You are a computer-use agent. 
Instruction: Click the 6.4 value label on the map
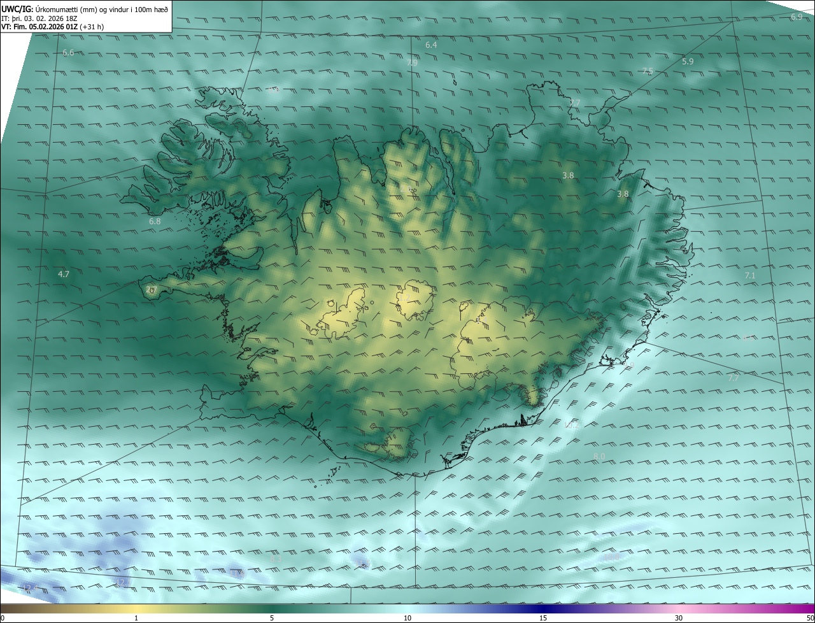pos(431,45)
